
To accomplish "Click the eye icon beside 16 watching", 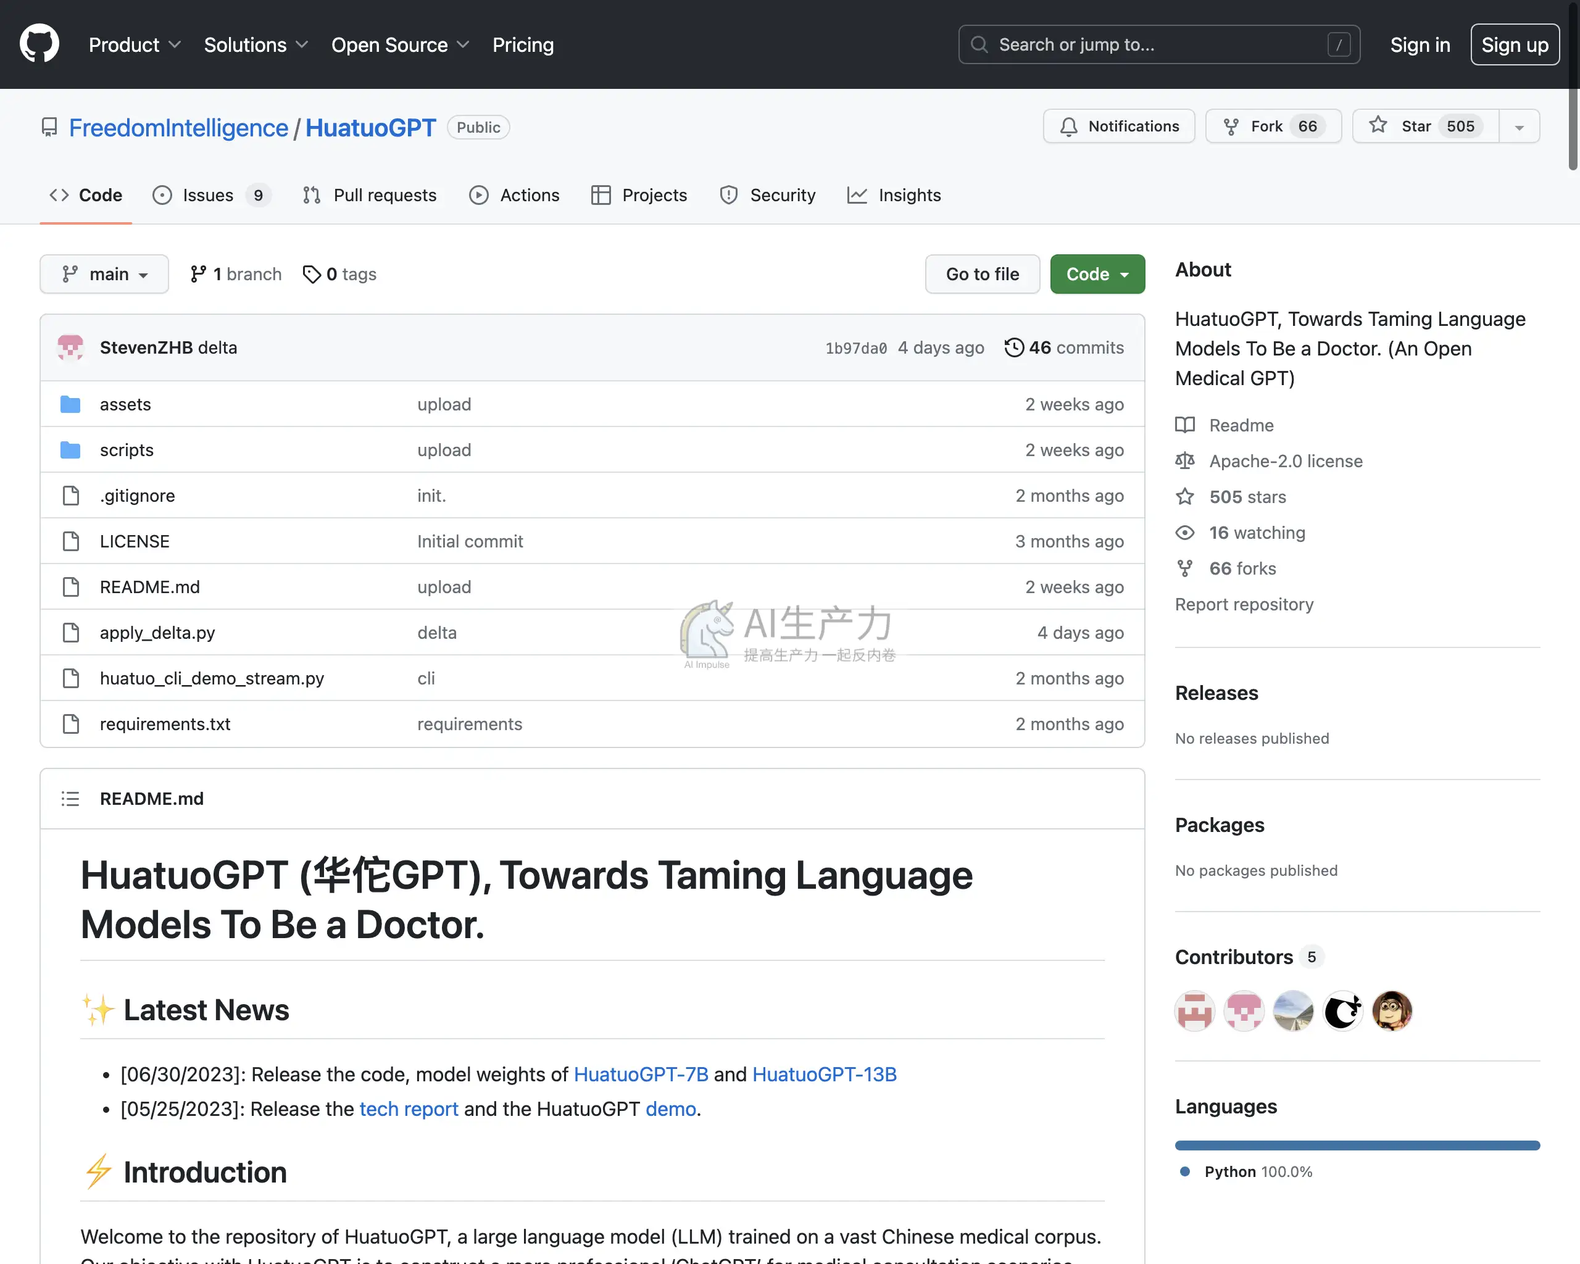I will (x=1185, y=533).
